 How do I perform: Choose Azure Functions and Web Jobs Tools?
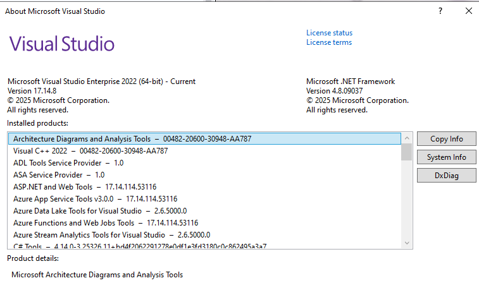(x=106, y=223)
